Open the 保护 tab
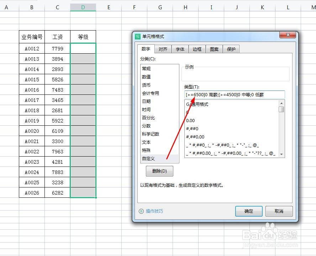 [231, 49]
